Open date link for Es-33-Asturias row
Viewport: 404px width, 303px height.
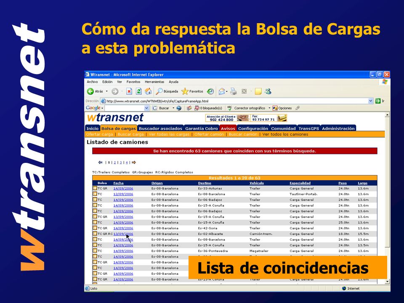pyautogui.click(x=123, y=189)
